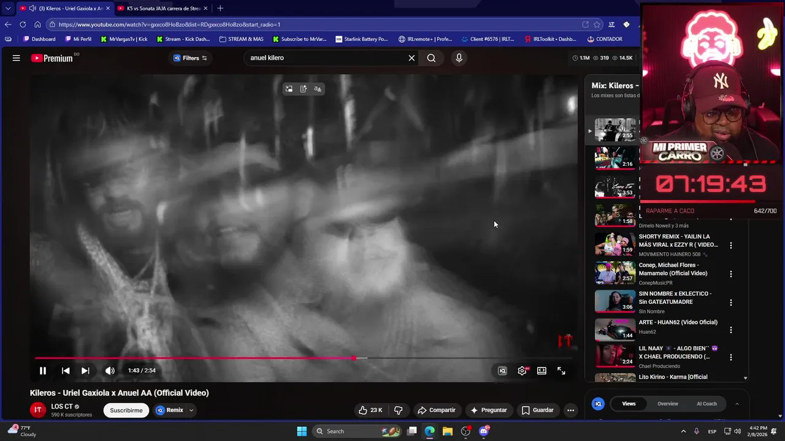The width and height of the screenshot is (785, 441).
Task: Click the blue IQ logo in the panel
Action: click(598, 404)
